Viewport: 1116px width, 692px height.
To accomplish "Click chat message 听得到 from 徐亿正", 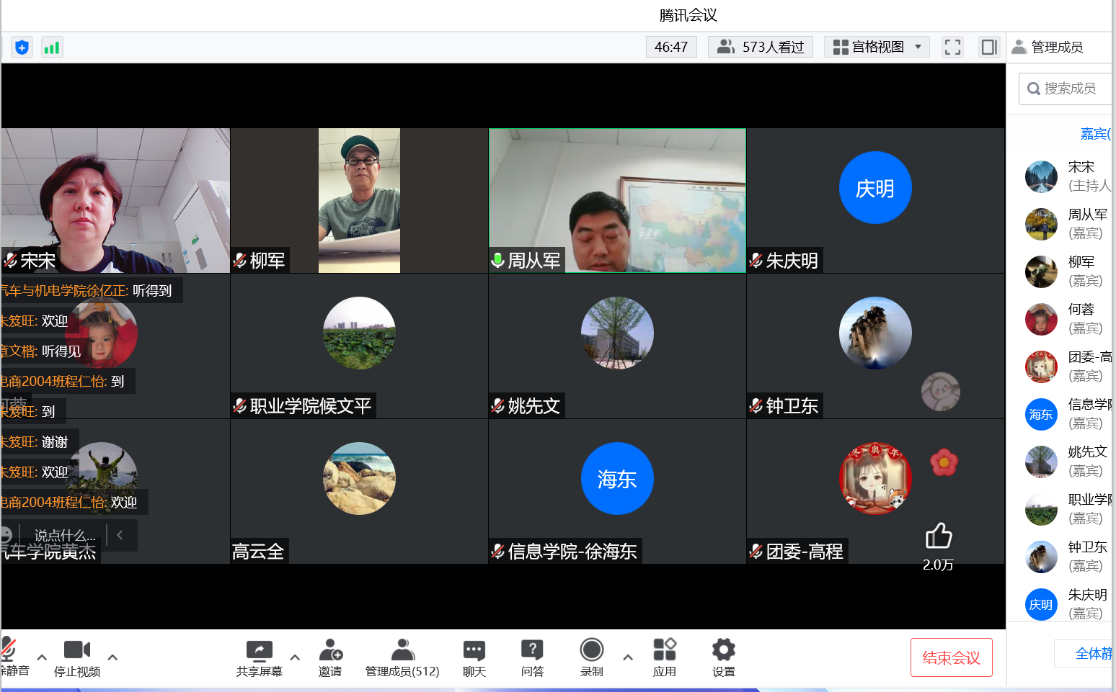I will coord(91,291).
